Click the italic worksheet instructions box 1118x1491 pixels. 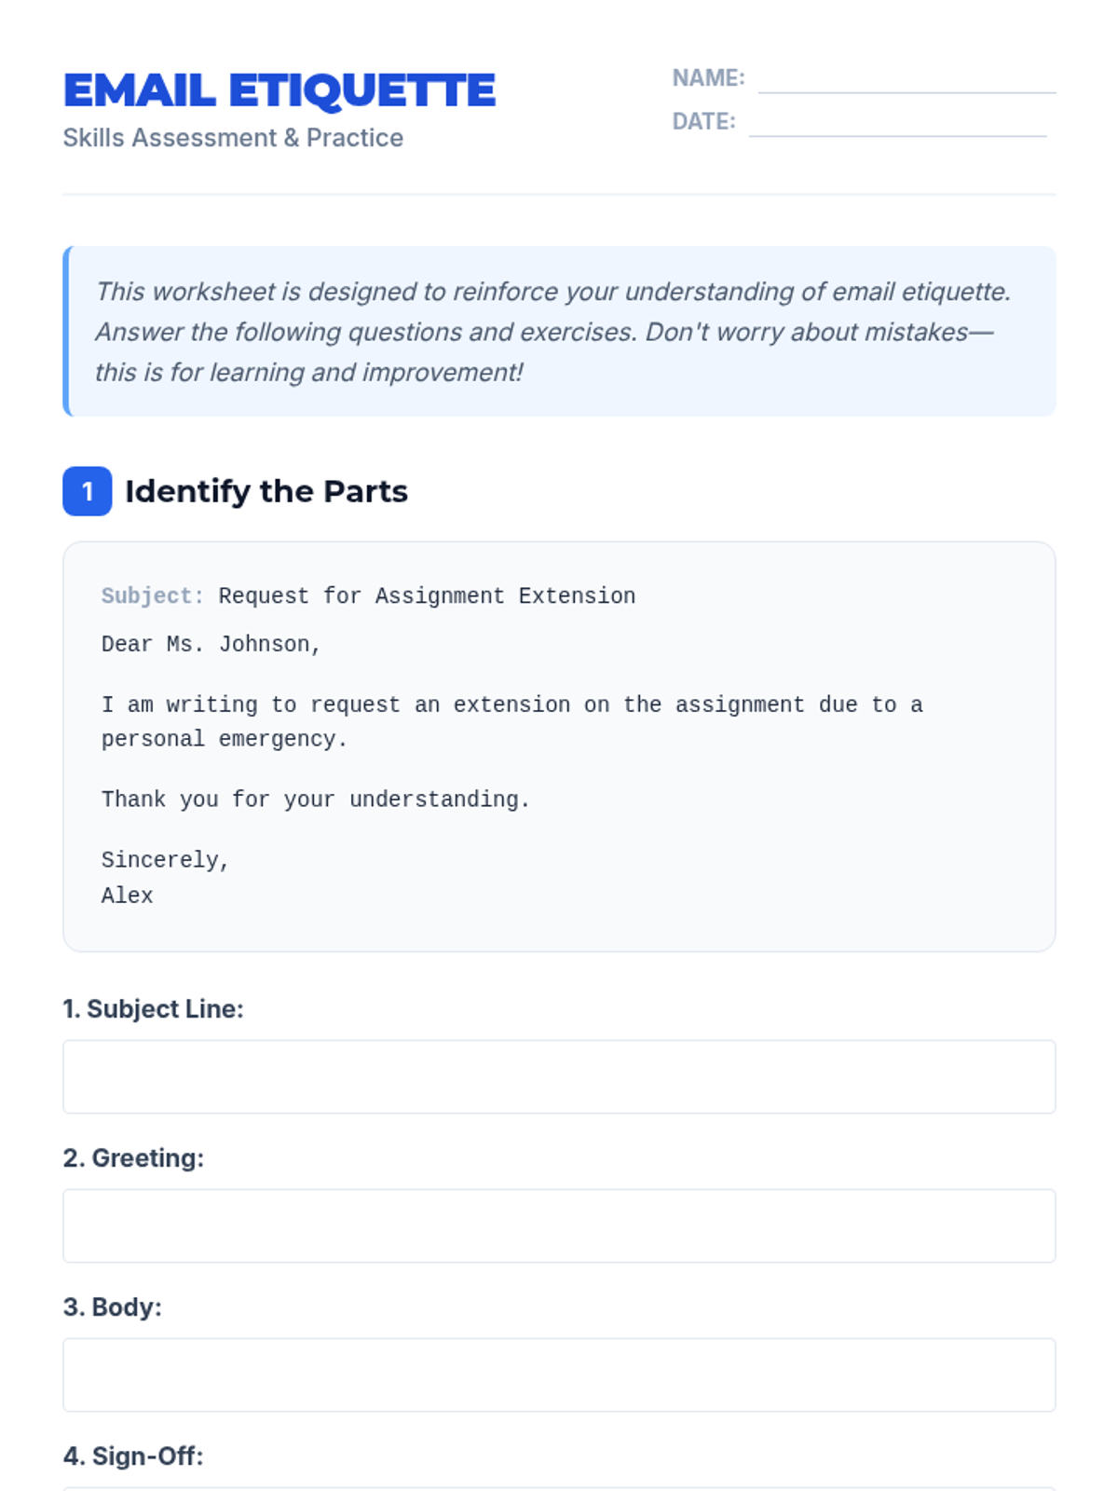tap(559, 332)
